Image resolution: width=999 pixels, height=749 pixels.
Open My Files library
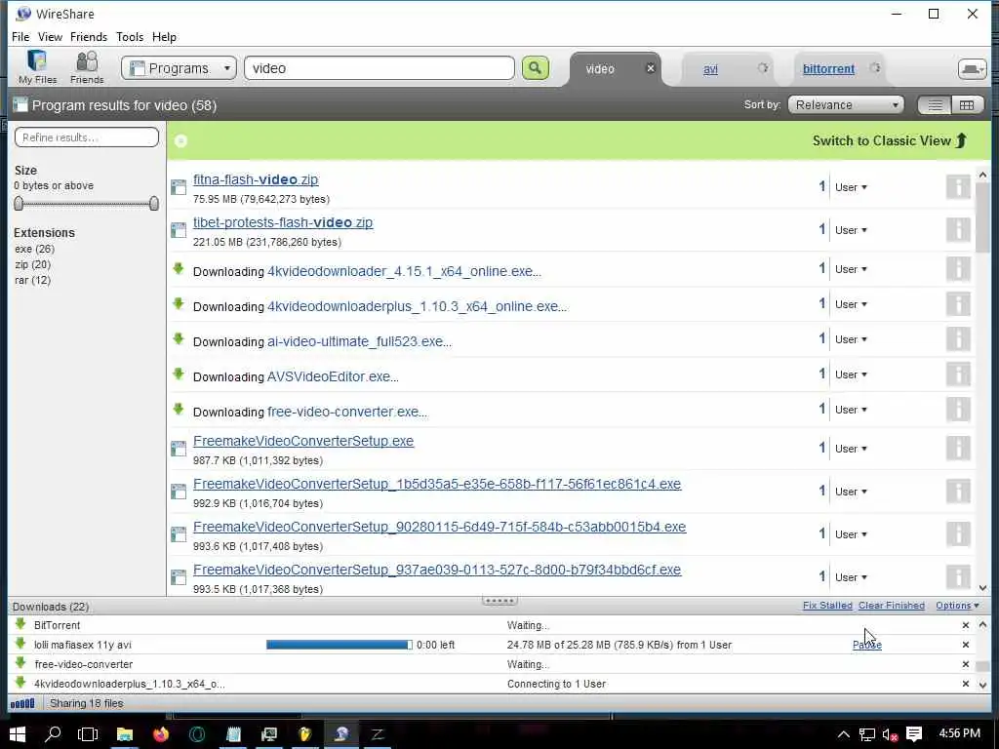[x=37, y=67]
